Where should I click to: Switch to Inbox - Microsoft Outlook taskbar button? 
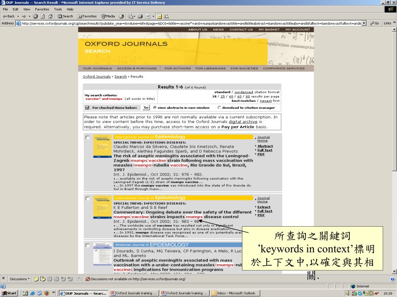pos(235,293)
